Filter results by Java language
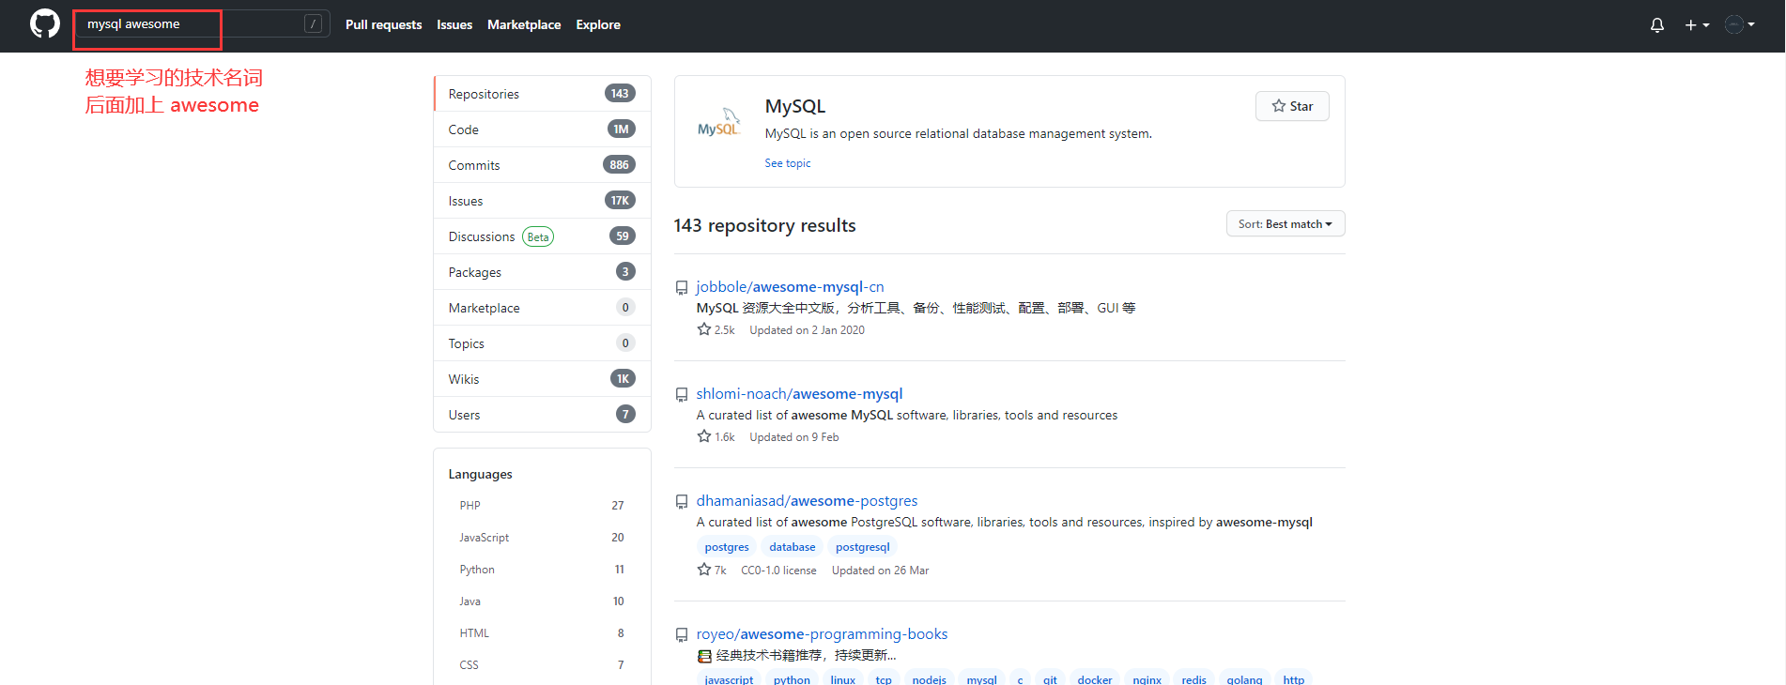 [x=542, y=601]
